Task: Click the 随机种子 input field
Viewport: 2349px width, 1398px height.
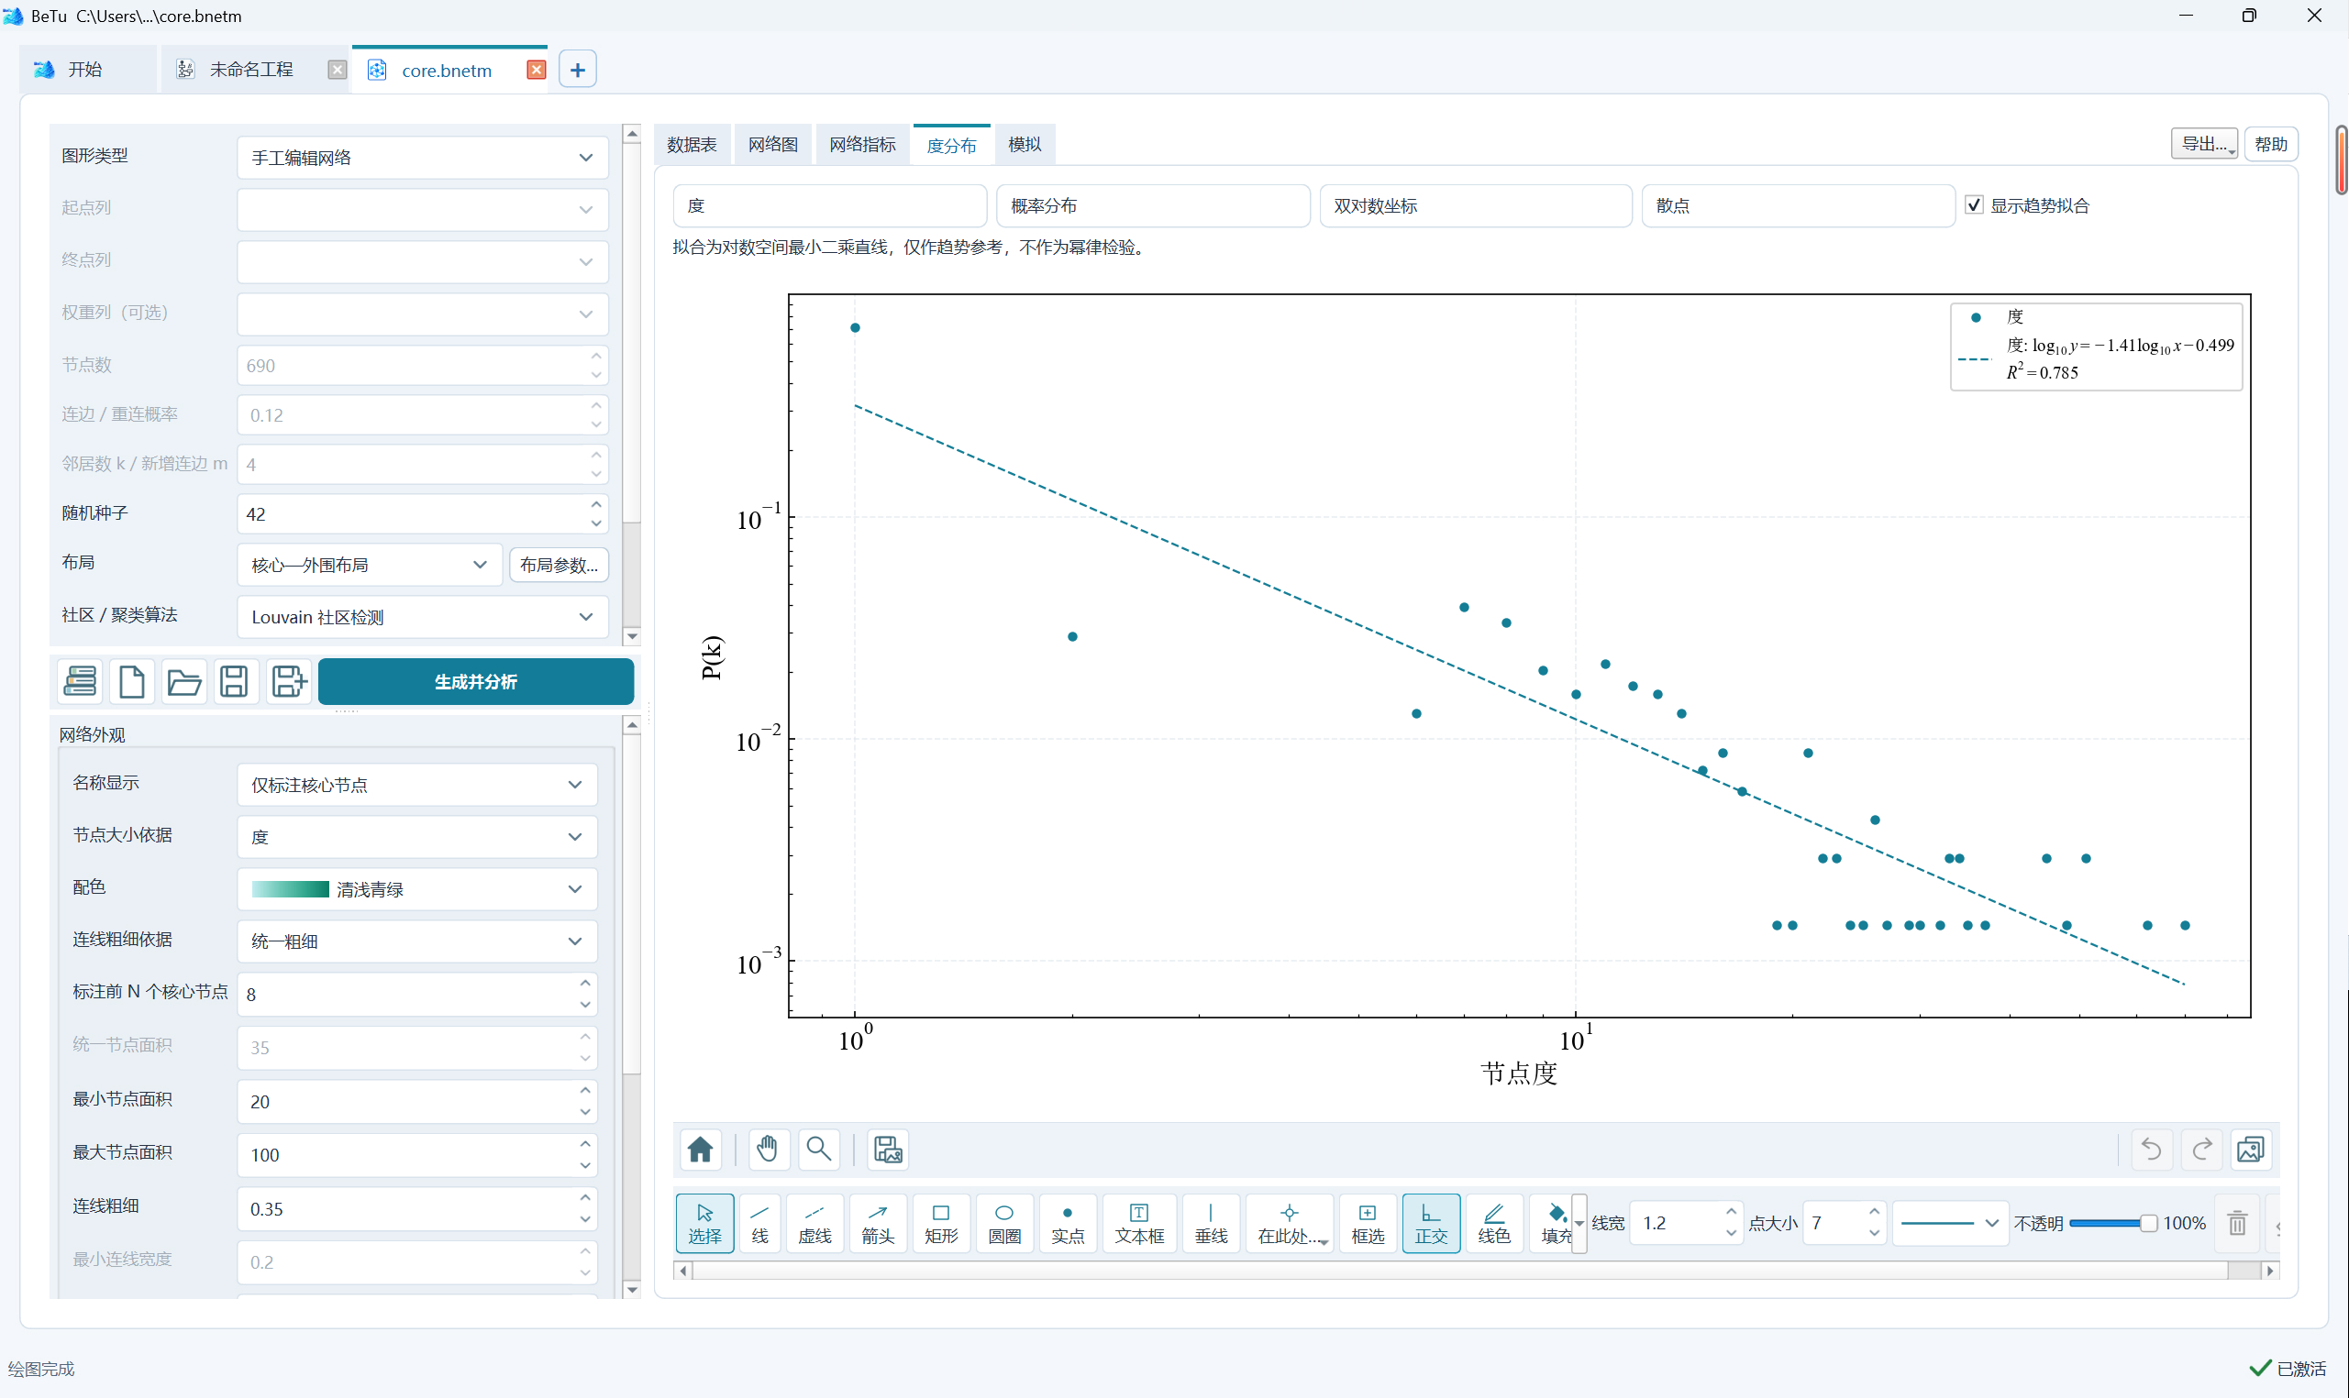Action: [x=422, y=513]
